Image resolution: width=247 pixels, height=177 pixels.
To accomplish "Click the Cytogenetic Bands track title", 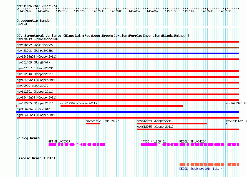I will (33, 21).
